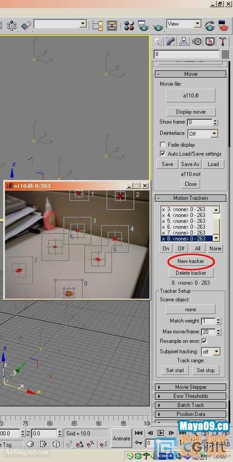Open named selection sets dropdown
233x462 pixels.
[x=83, y=24]
